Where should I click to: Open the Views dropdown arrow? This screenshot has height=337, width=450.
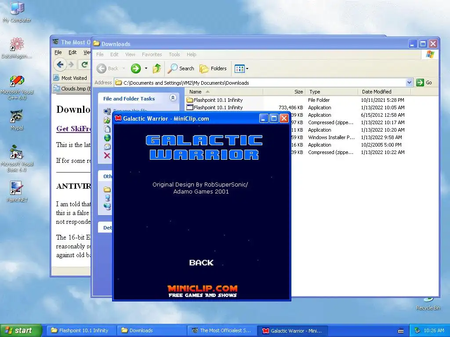coord(247,68)
